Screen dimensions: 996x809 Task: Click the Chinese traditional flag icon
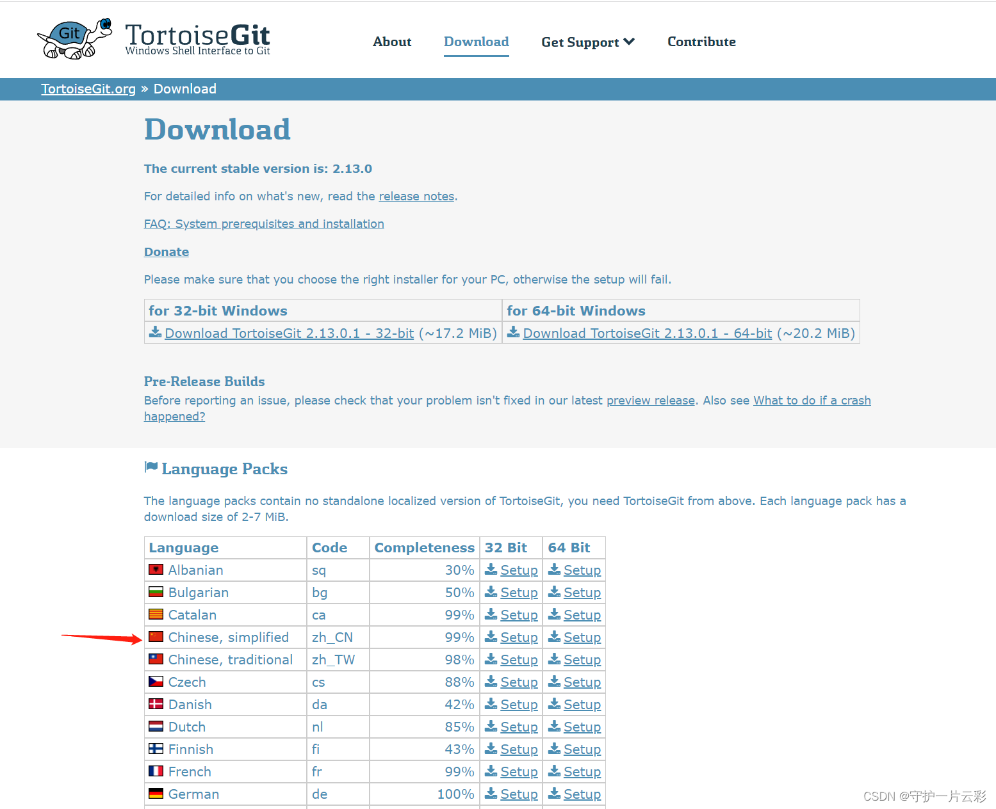click(156, 659)
